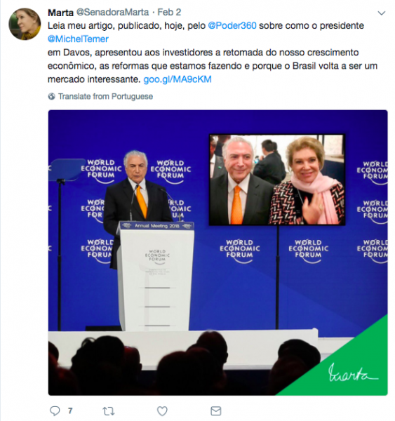Open the goo.gl/MA9cKM article link

click(178, 79)
